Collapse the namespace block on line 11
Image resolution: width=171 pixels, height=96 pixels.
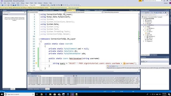coord(40,39)
